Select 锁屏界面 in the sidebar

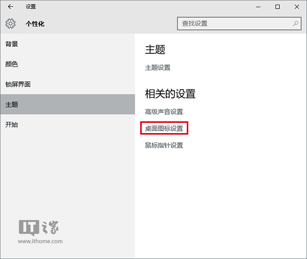point(68,84)
